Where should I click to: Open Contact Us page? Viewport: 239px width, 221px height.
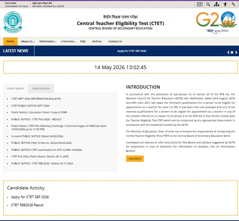[x=115, y=42]
